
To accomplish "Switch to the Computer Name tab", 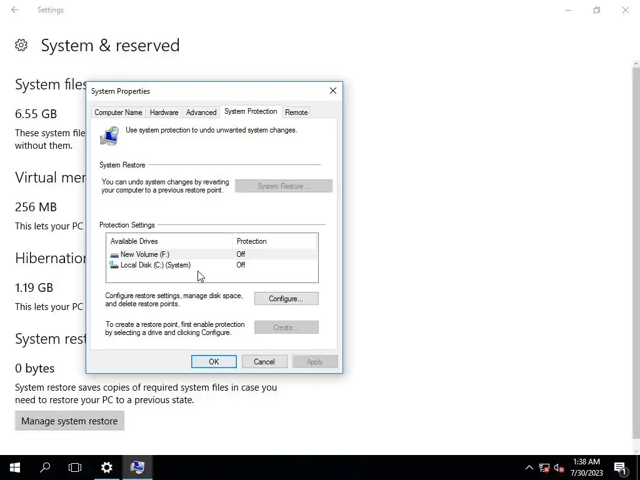I will (x=118, y=112).
